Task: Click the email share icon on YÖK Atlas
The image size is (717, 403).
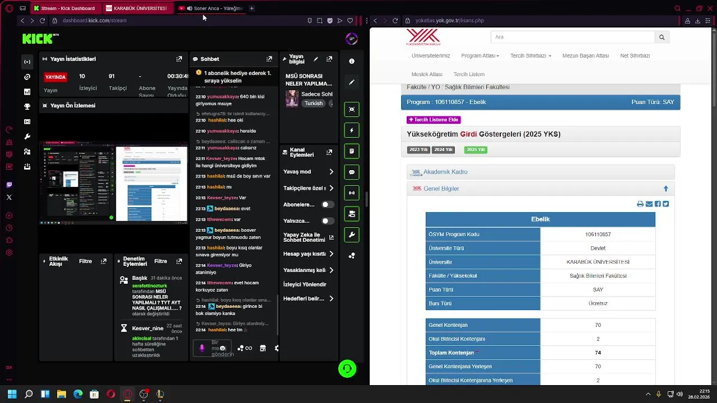Action: 649,204
